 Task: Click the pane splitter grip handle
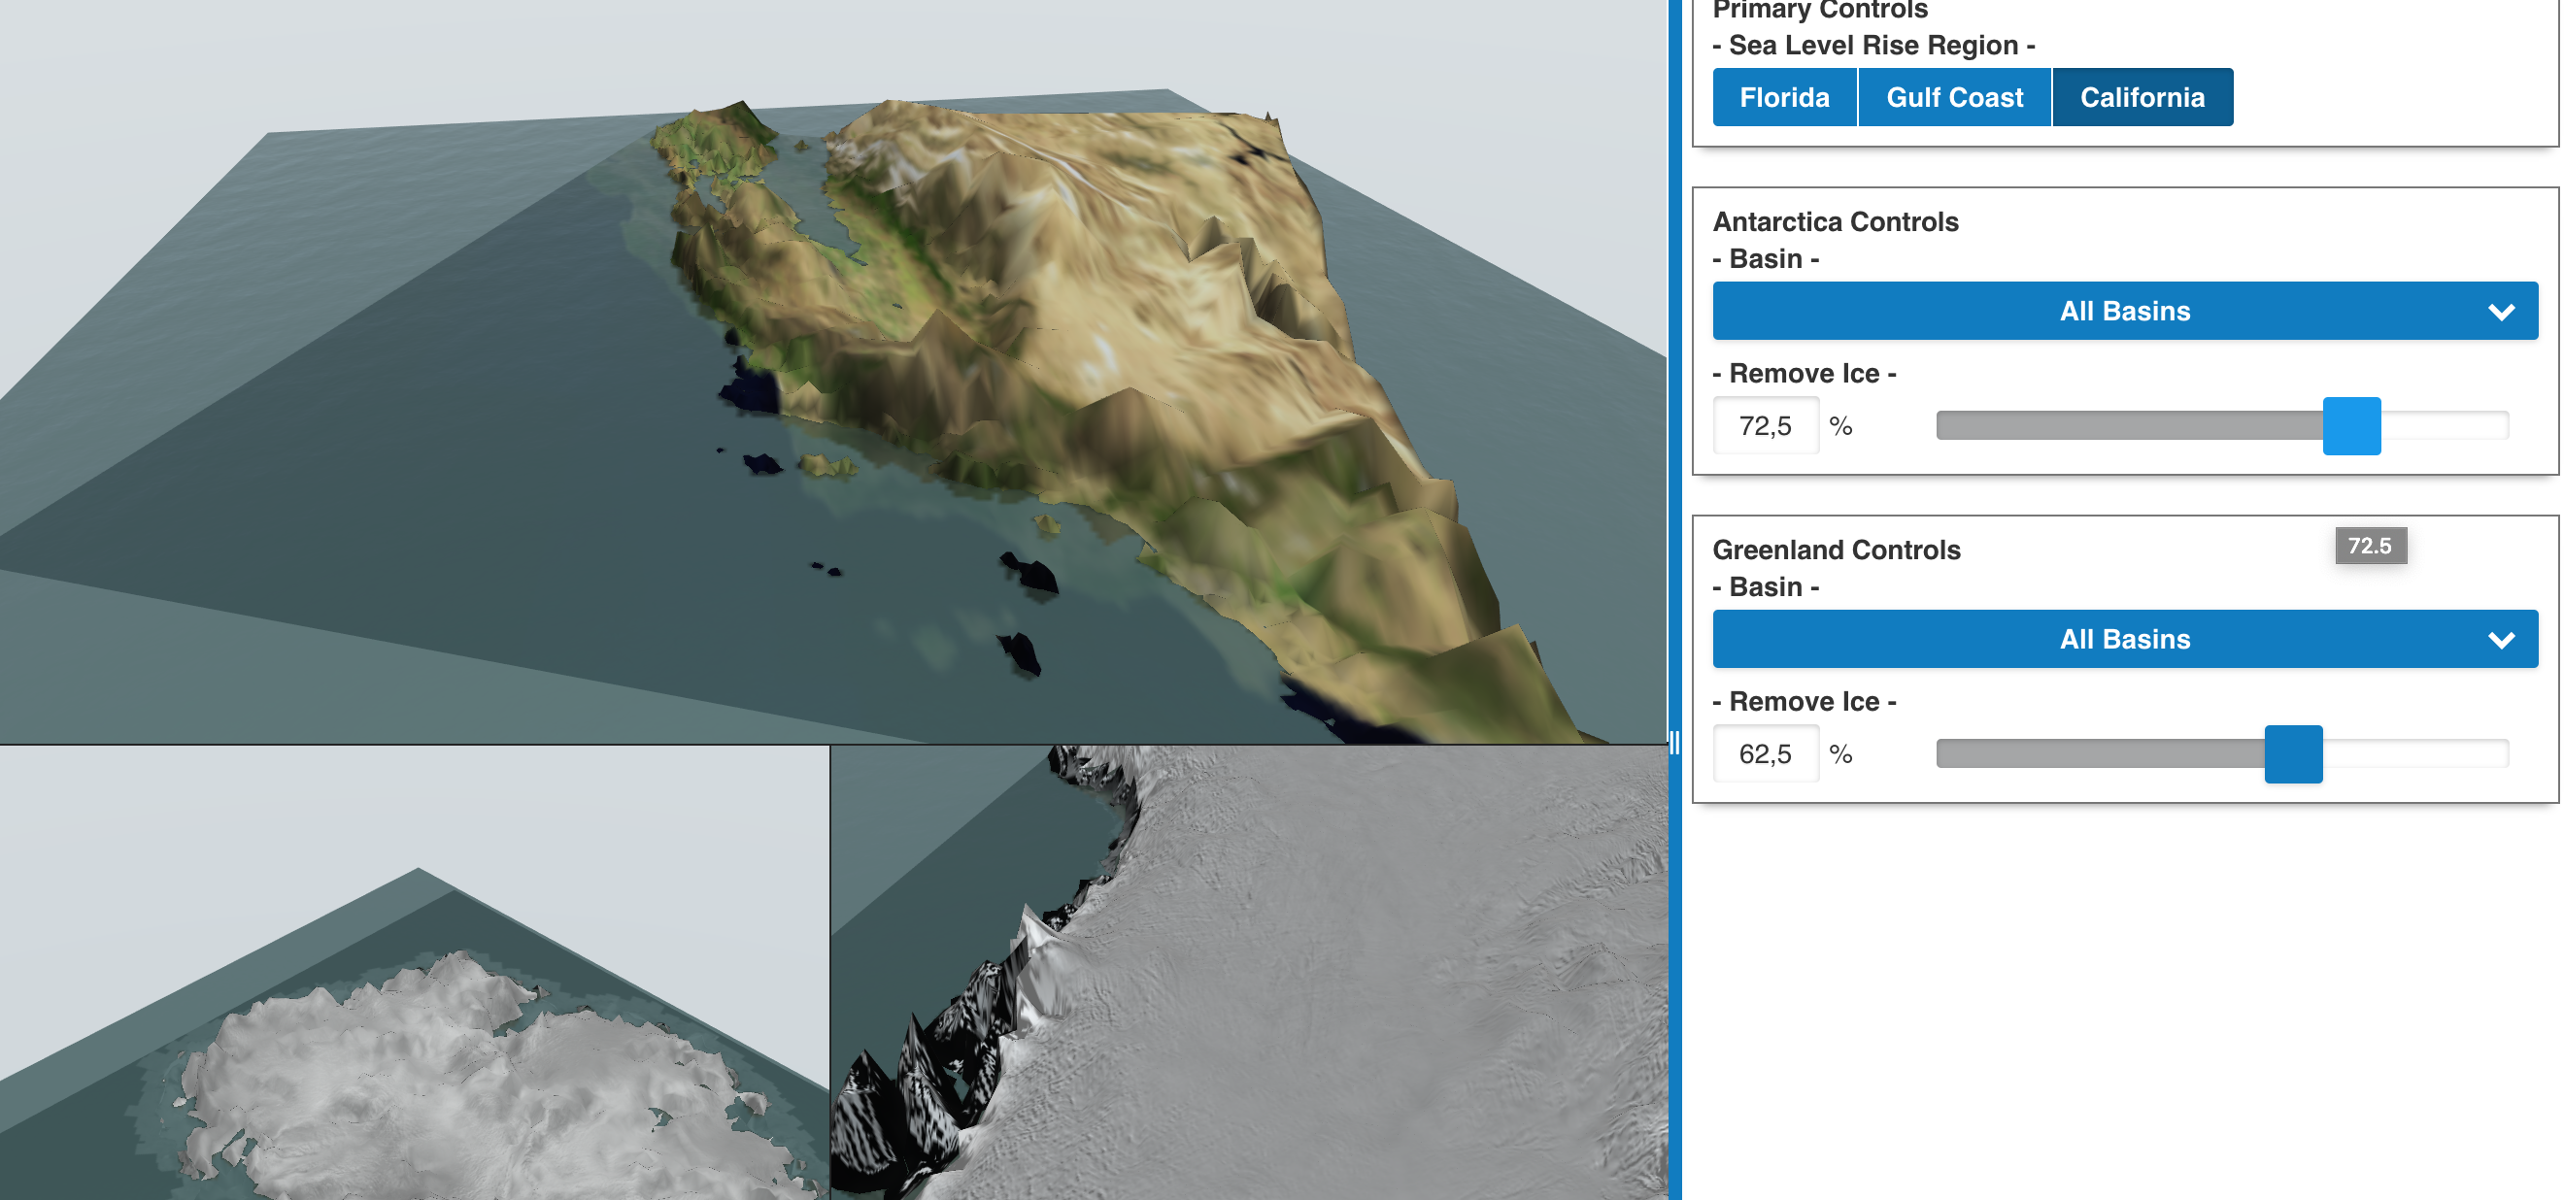[1674, 743]
